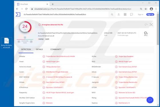Click the Trojan.Spy.Ousaban result for ALYac
This screenshot has width=160, height=107.
[x=126, y=56]
